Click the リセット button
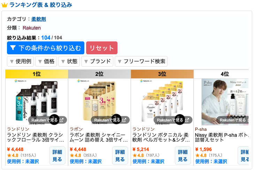The width and height of the screenshot is (258, 174). coord(102,48)
